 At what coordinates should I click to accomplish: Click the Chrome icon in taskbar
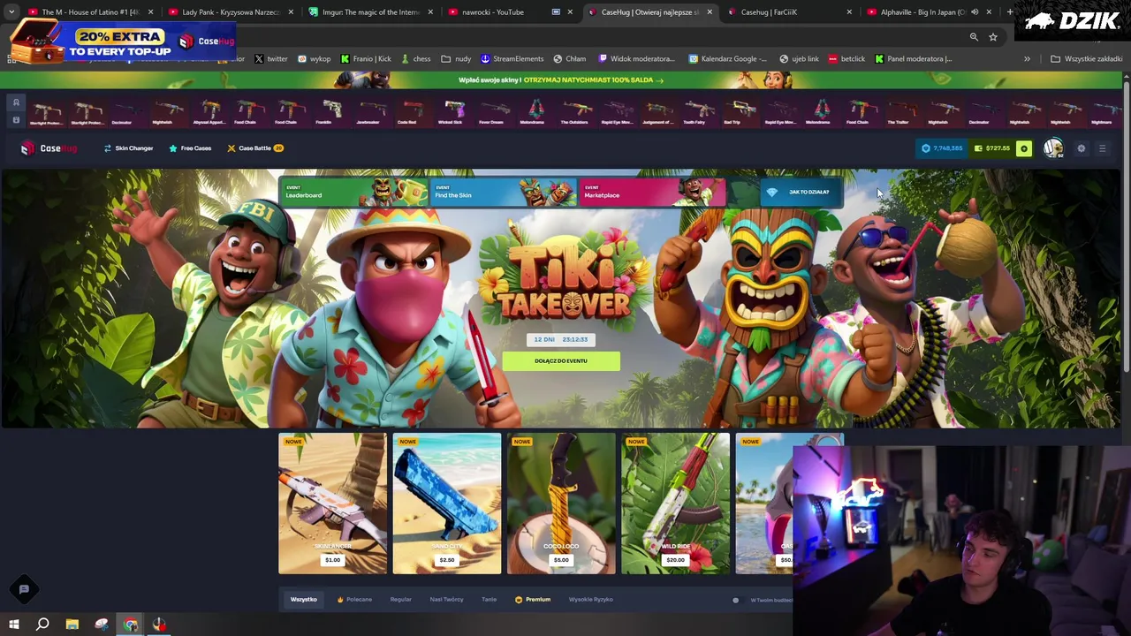click(x=131, y=625)
